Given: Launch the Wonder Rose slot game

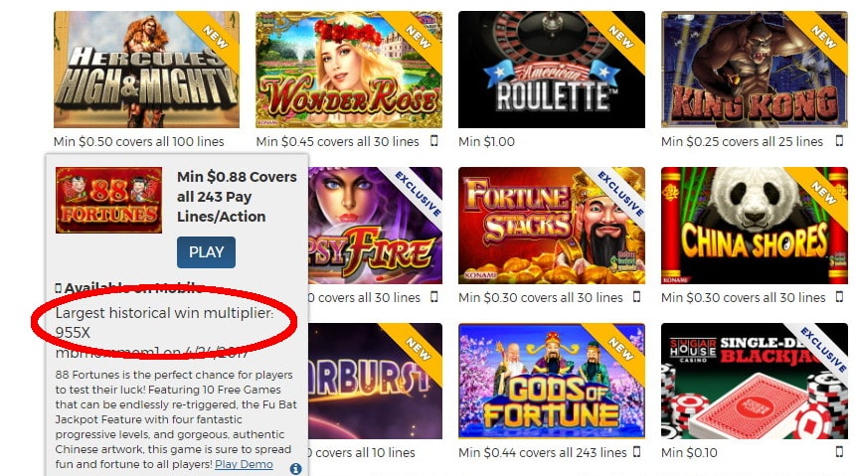Looking at the screenshot, I should pyautogui.click(x=349, y=70).
